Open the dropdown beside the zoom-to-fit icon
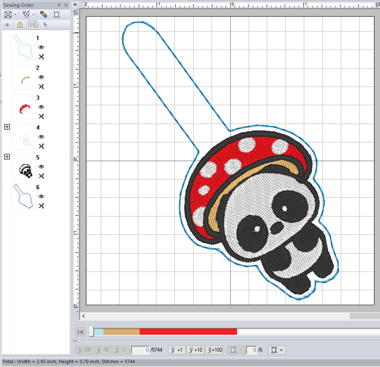The height and width of the screenshot is (367, 380). click(x=15, y=14)
